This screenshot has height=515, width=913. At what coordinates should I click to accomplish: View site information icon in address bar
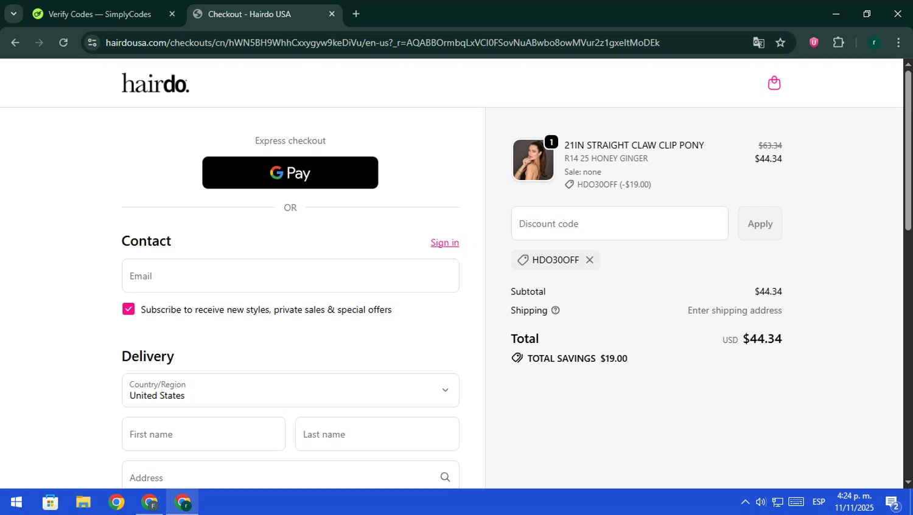pos(93,43)
